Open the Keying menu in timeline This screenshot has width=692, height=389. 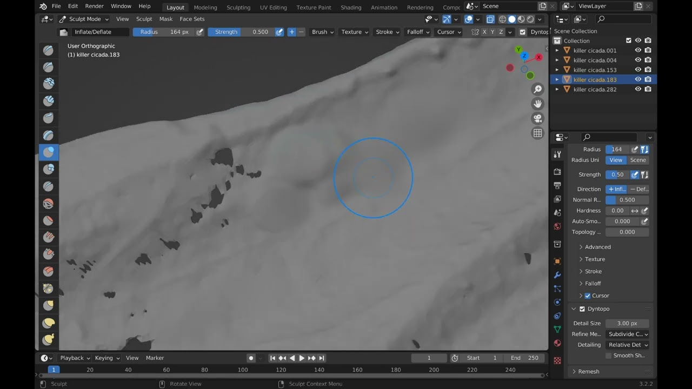coord(106,358)
